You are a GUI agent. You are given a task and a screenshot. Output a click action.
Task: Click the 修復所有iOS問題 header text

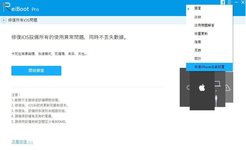tap(23, 20)
